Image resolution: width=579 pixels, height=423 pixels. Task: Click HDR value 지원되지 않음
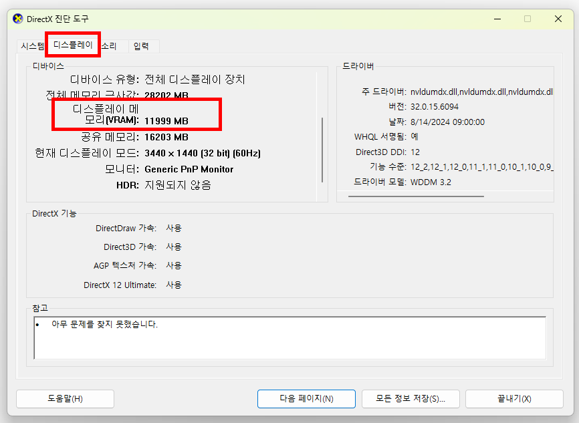click(178, 185)
